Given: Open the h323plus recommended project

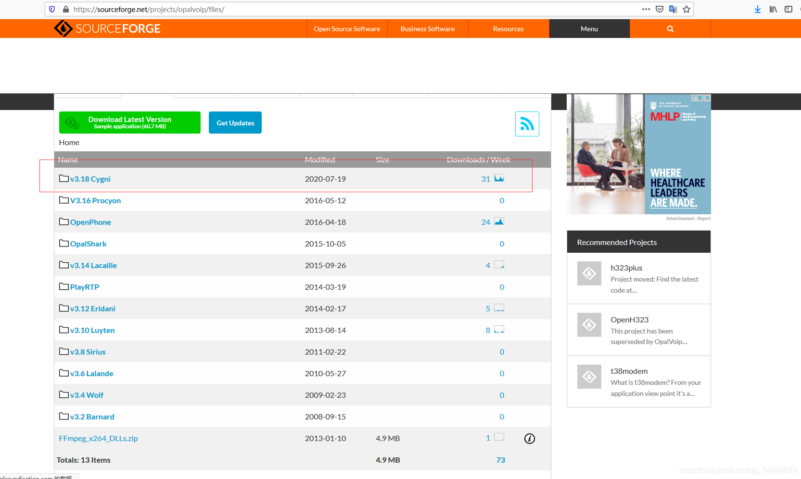Looking at the screenshot, I should [626, 268].
